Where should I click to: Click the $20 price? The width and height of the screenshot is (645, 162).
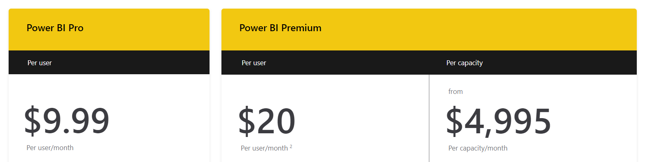click(x=267, y=121)
